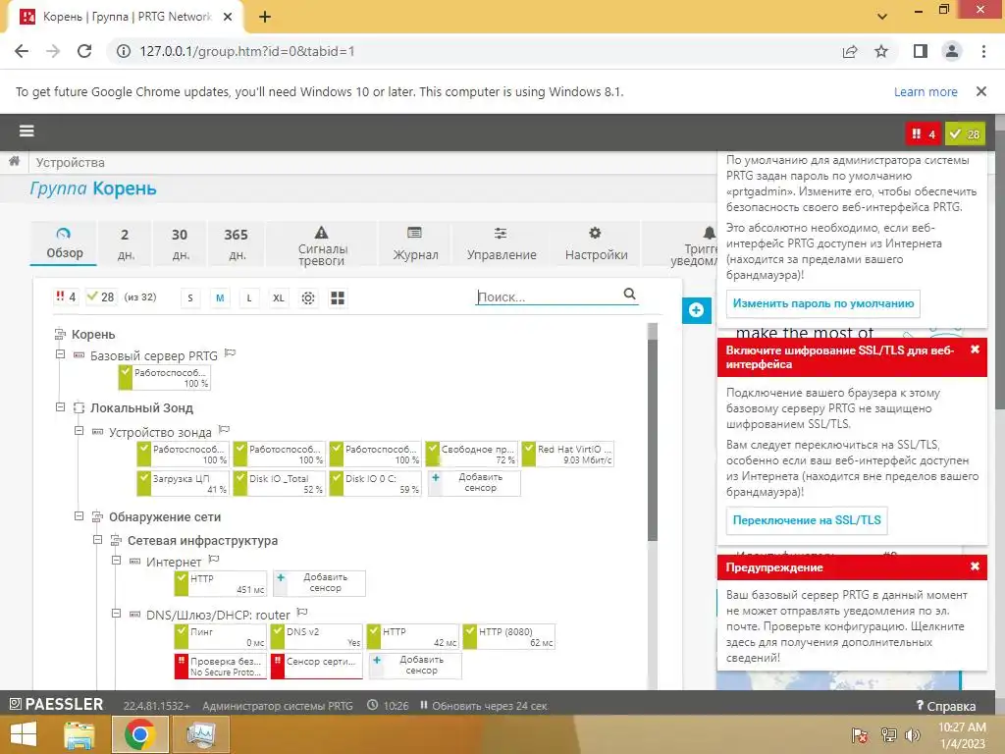Image resolution: width=1005 pixels, height=754 pixels.
Task: Close the SSL/TLS encryption warning panel
Action: point(975,350)
